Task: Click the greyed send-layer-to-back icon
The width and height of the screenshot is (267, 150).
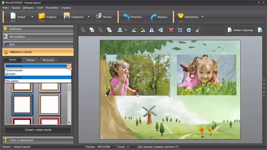Action: (83, 30)
